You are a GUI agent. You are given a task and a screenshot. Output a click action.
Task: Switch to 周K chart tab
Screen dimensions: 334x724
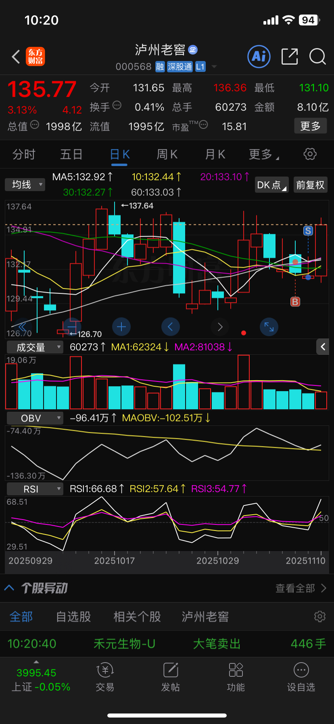tap(167, 154)
